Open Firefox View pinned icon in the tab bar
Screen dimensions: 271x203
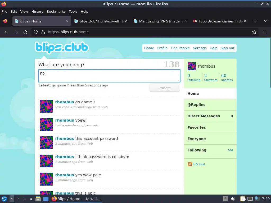[x=5, y=21]
